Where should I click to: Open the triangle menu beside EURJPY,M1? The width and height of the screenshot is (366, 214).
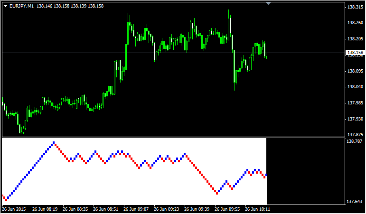(x=6, y=6)
